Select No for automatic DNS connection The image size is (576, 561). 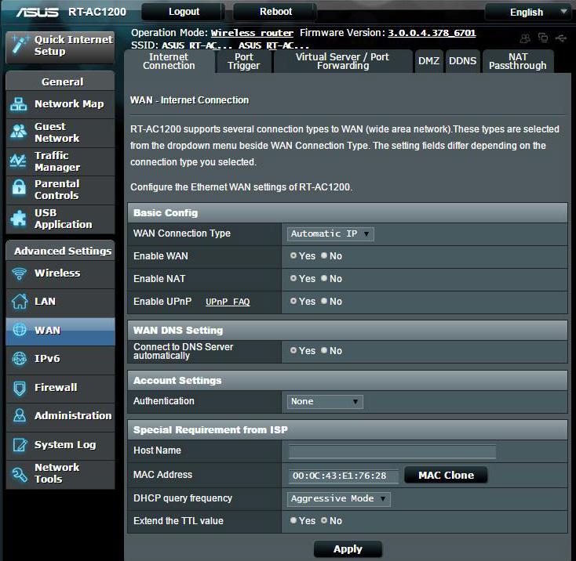323,350
